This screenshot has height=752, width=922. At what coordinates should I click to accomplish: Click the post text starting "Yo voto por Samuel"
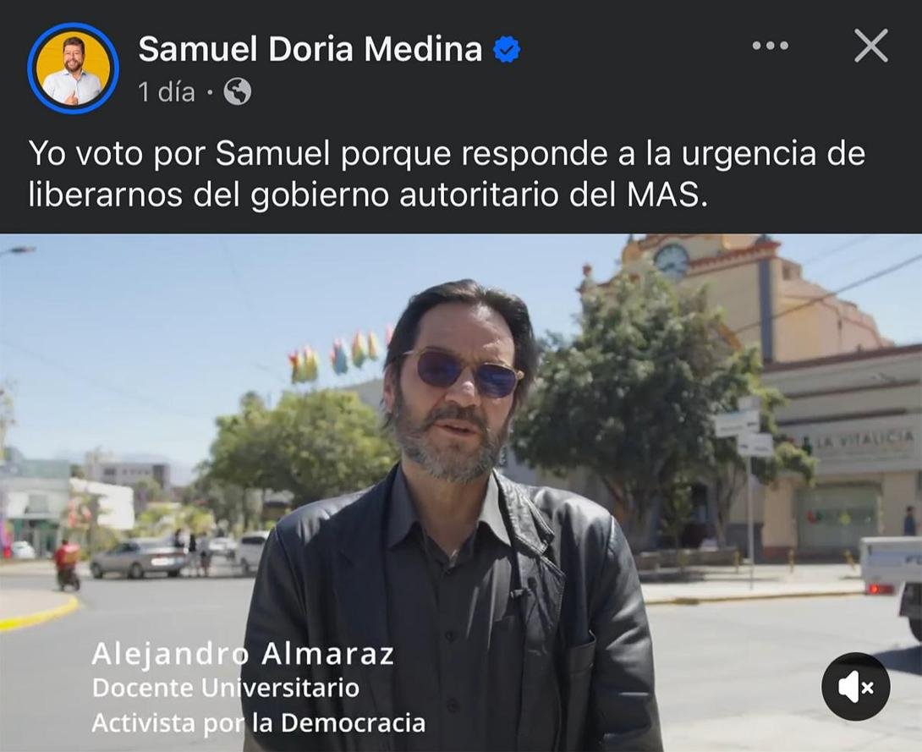pyautogui.click(x=447, y=174)
